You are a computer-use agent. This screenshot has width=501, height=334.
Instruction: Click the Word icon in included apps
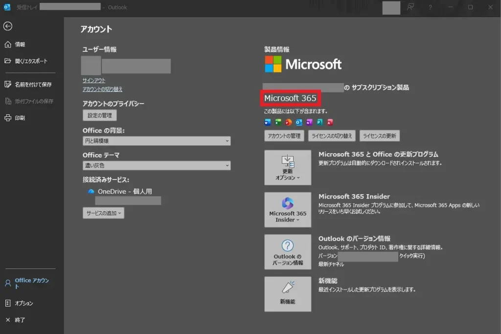pos(268,122)
